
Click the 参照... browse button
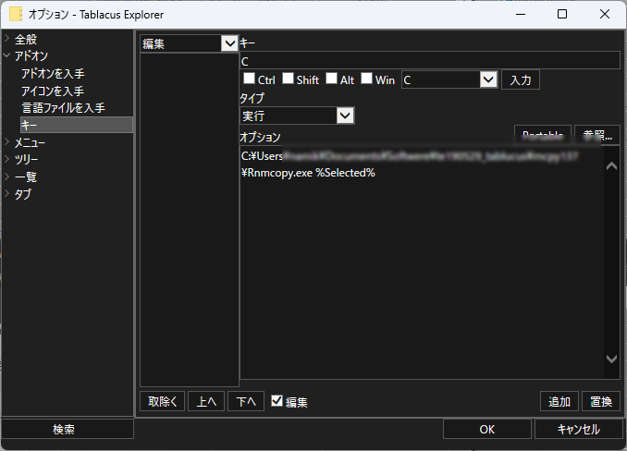[x=597, y=135]
